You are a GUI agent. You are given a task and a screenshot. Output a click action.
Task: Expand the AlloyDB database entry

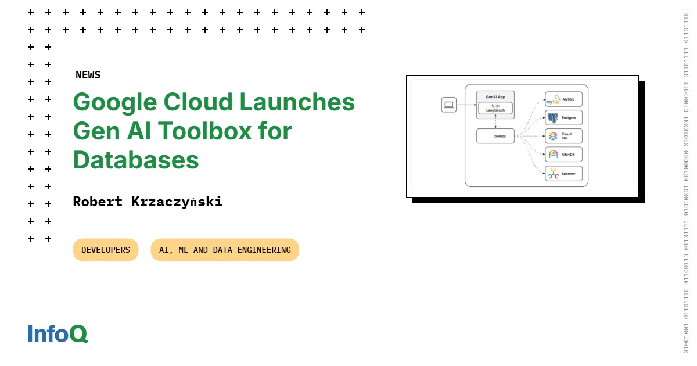coord(563,154)
